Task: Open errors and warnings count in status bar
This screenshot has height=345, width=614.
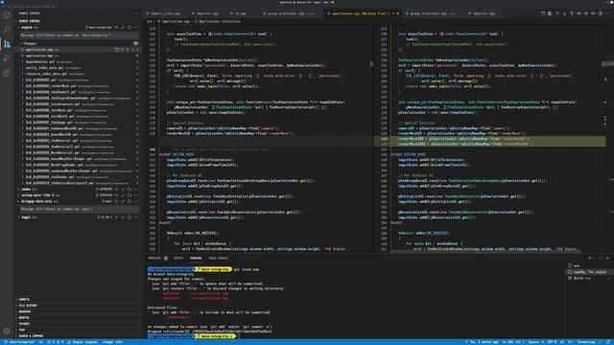Action: 56,342
